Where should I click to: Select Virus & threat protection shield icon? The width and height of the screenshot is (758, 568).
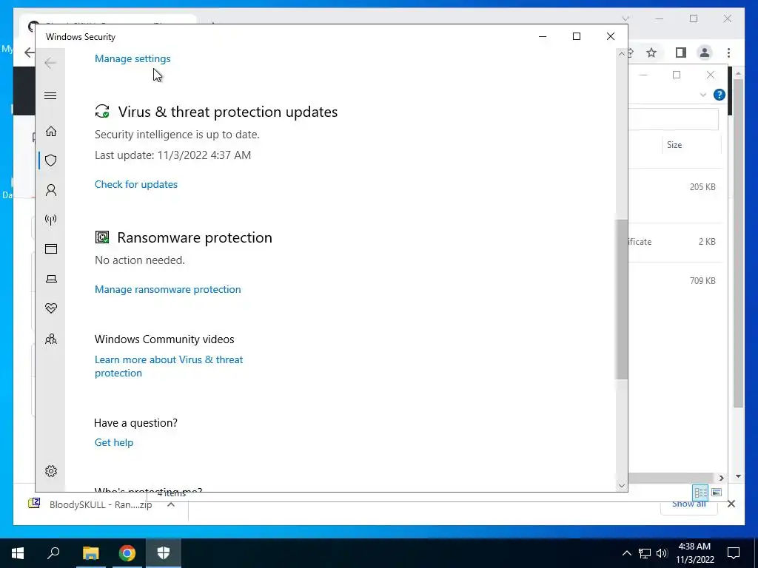point(51,160)
